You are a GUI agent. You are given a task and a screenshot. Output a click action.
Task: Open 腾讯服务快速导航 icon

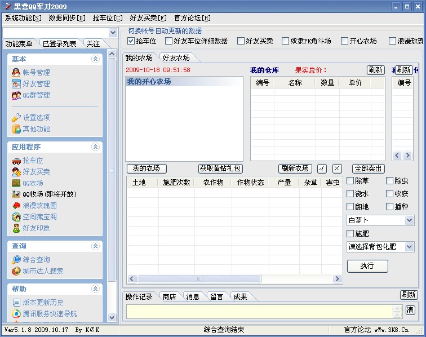16,314
